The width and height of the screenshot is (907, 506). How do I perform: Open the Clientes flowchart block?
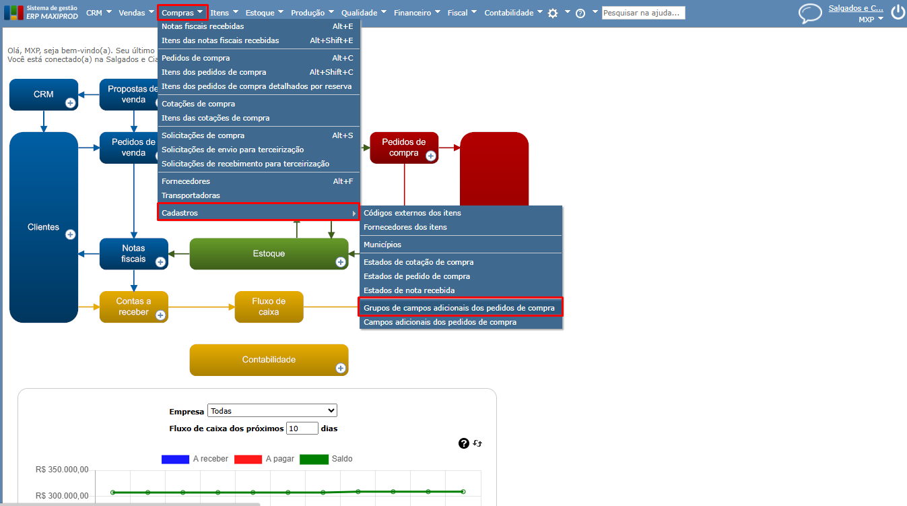pyautogui.click(x=44, y=227)
